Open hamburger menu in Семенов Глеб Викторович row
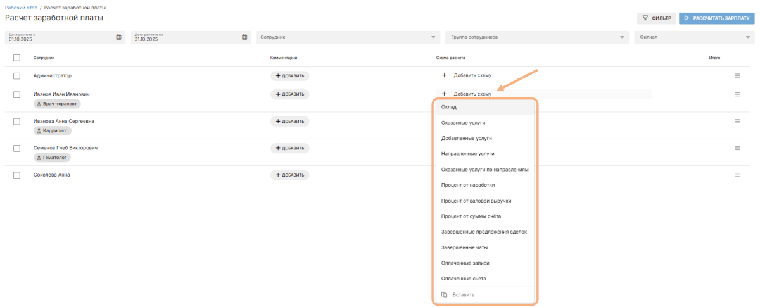Viewport: 760px width, 307px height. (x=737, y=148)
